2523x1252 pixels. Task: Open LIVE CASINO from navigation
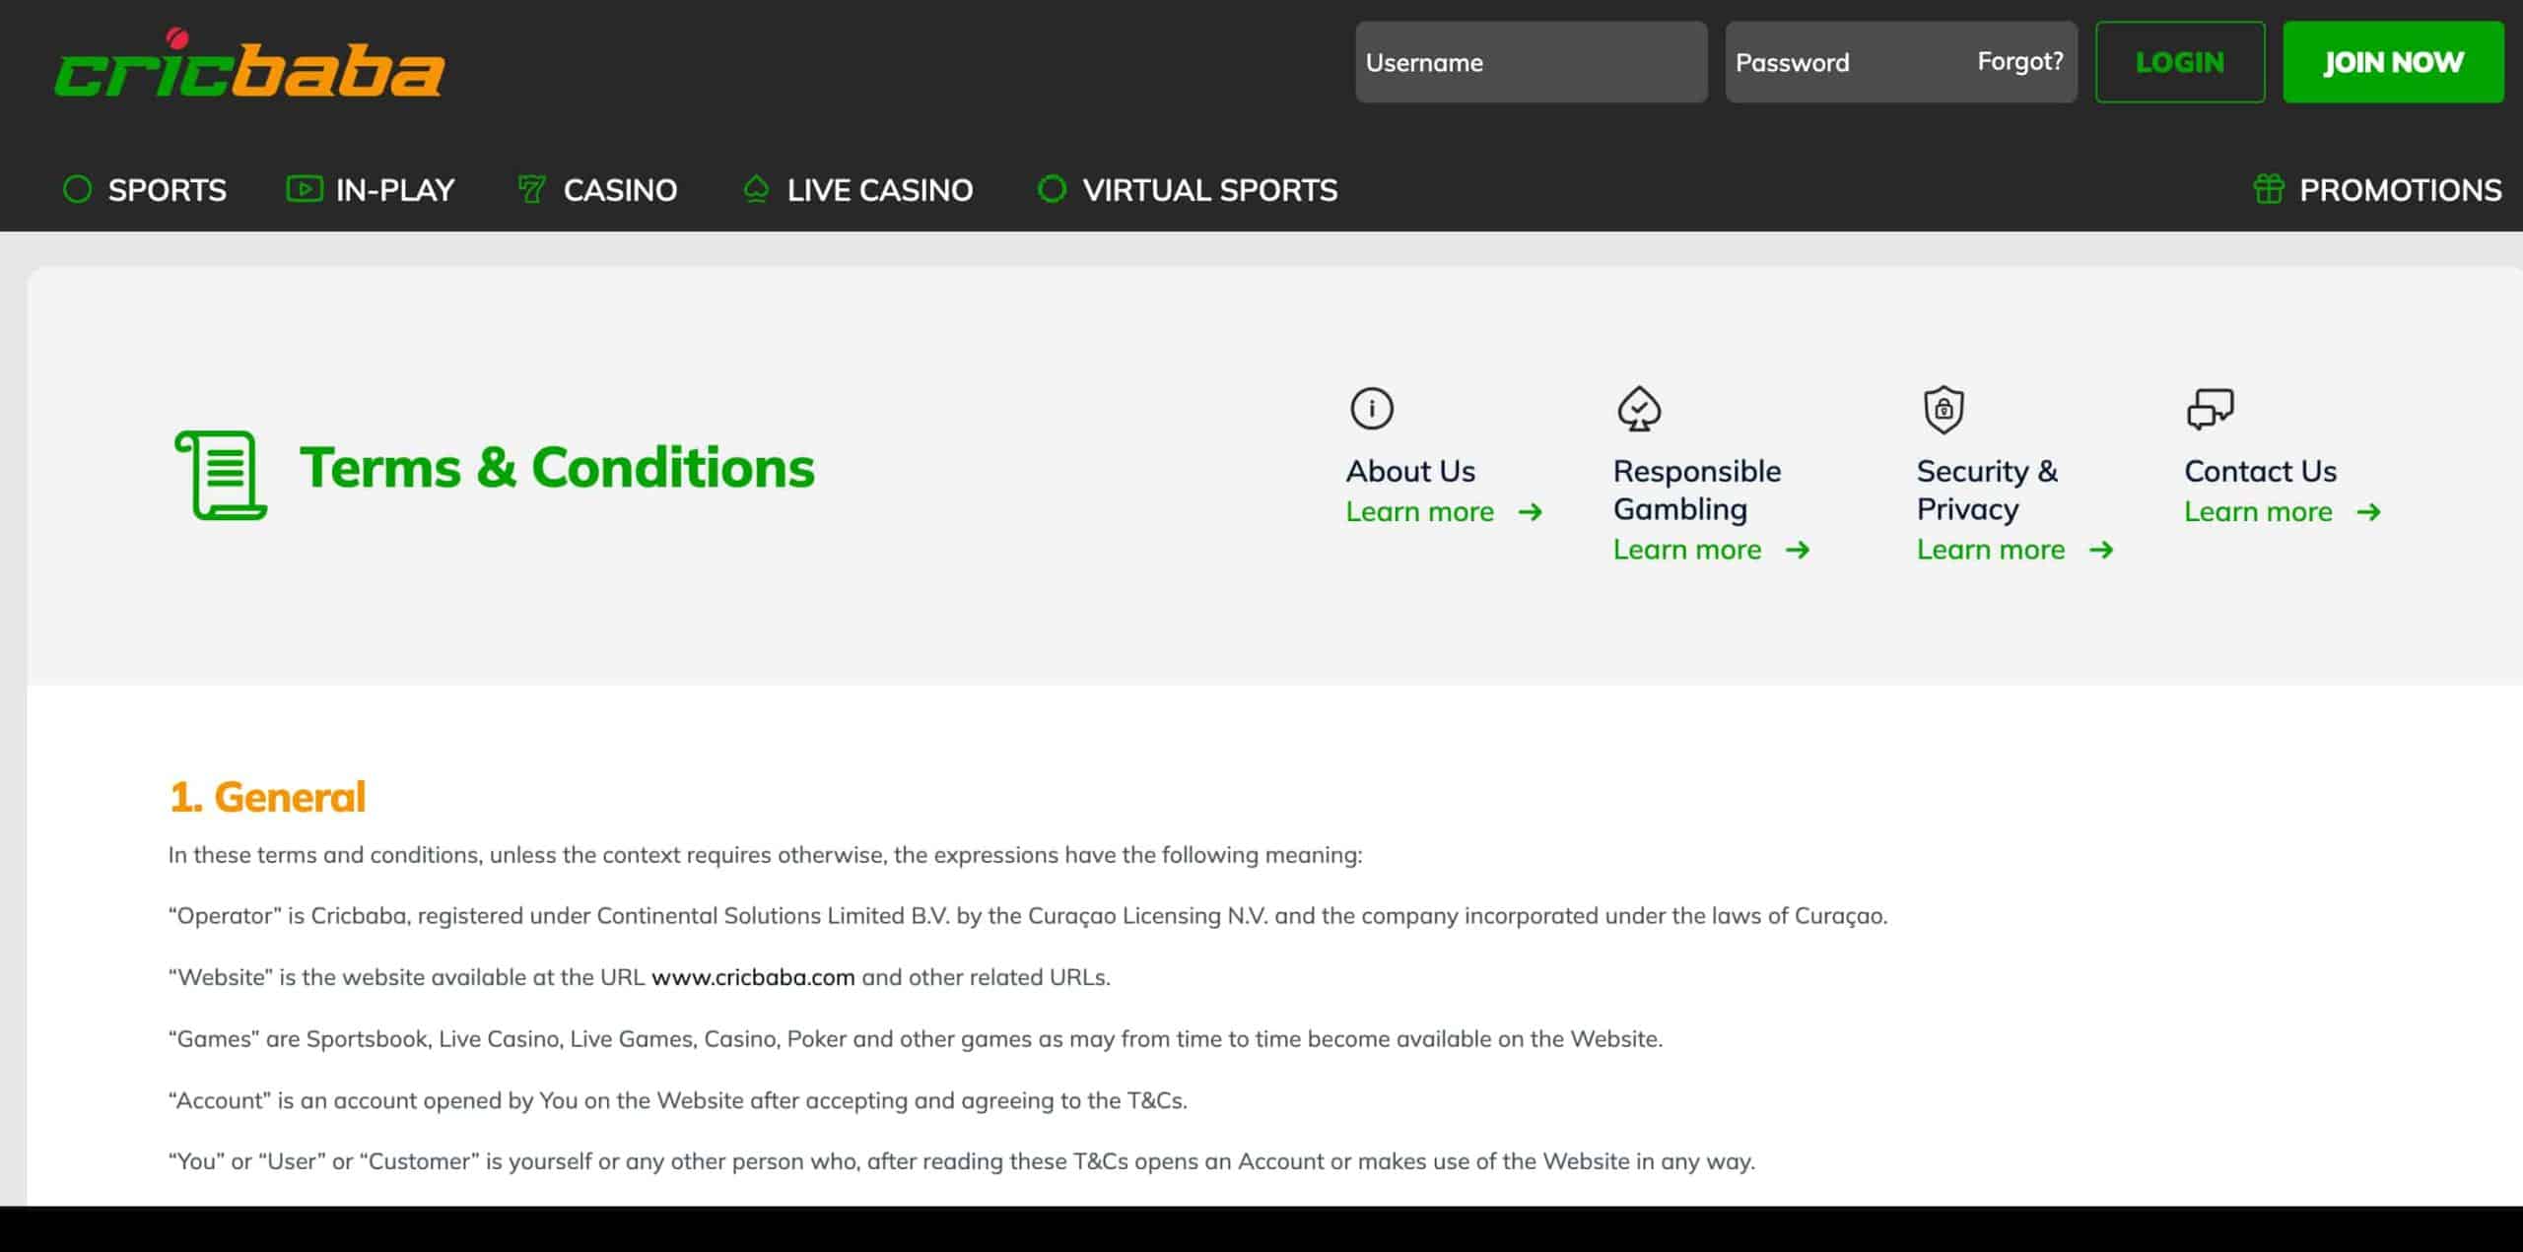click(880, 190)
